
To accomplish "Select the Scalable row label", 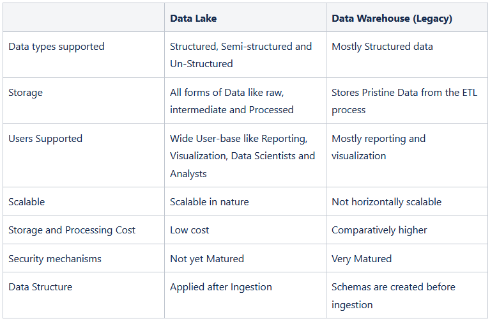I will point(27,202).
